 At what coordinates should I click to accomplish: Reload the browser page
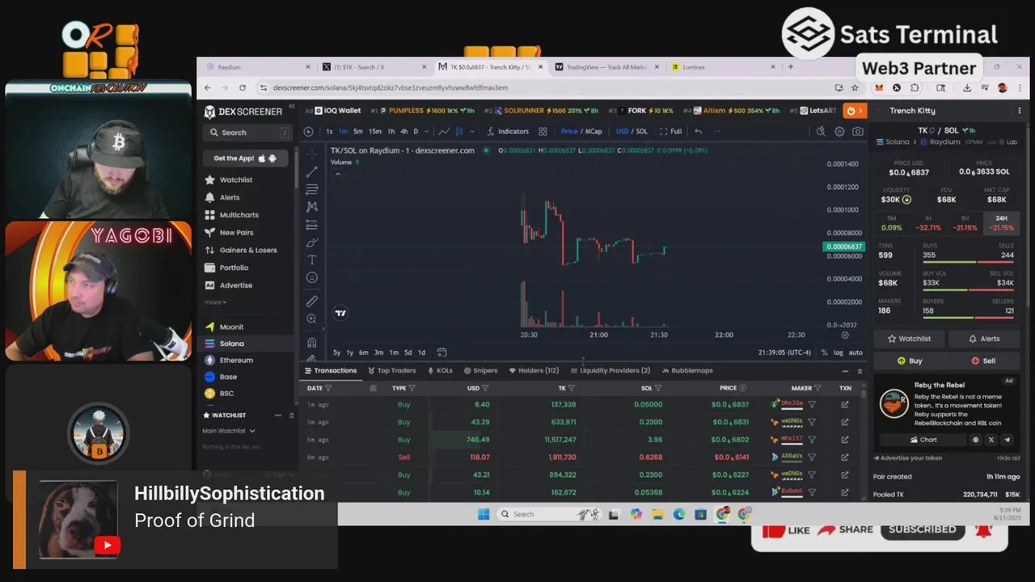[242, 87]
